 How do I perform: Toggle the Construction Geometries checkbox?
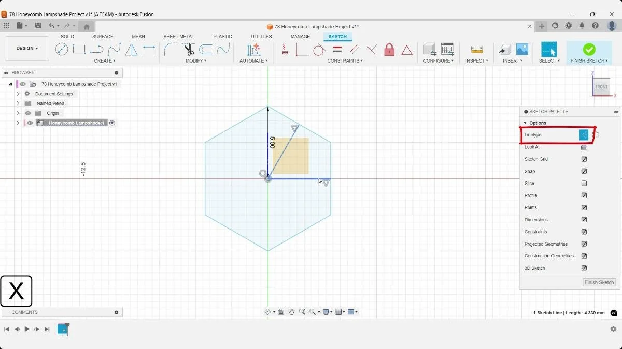click(584, 256)
